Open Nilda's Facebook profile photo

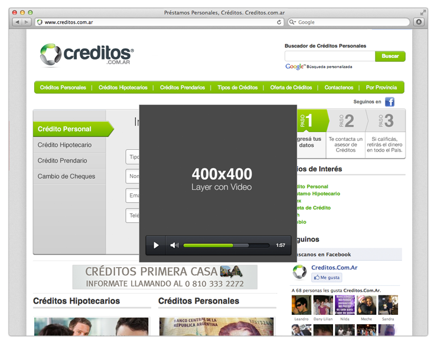click(x=345, y=305)
